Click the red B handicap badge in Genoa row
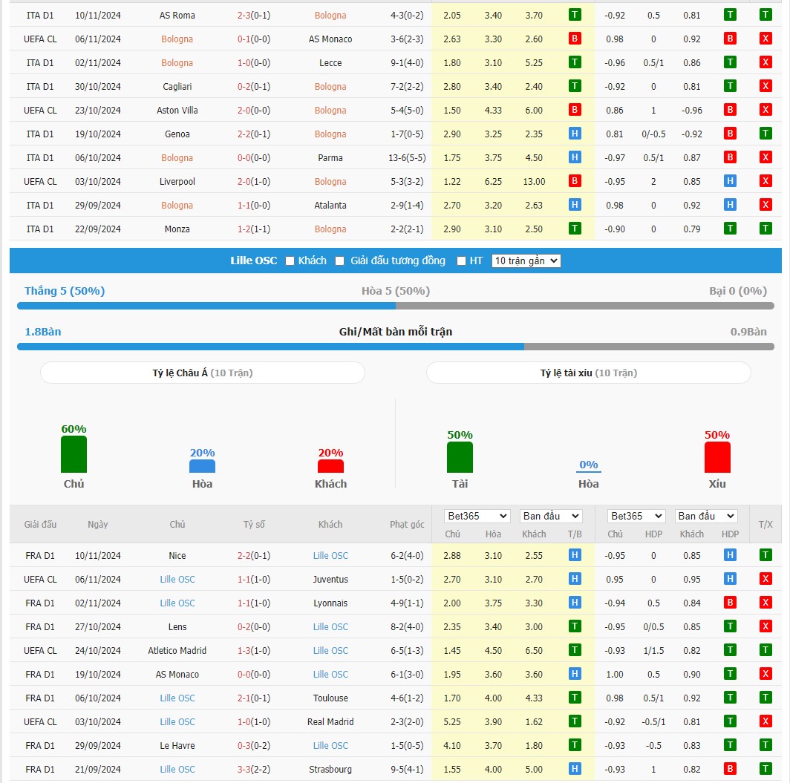The width and height of the screenshot is (790, 783). (x=730, y=134)
